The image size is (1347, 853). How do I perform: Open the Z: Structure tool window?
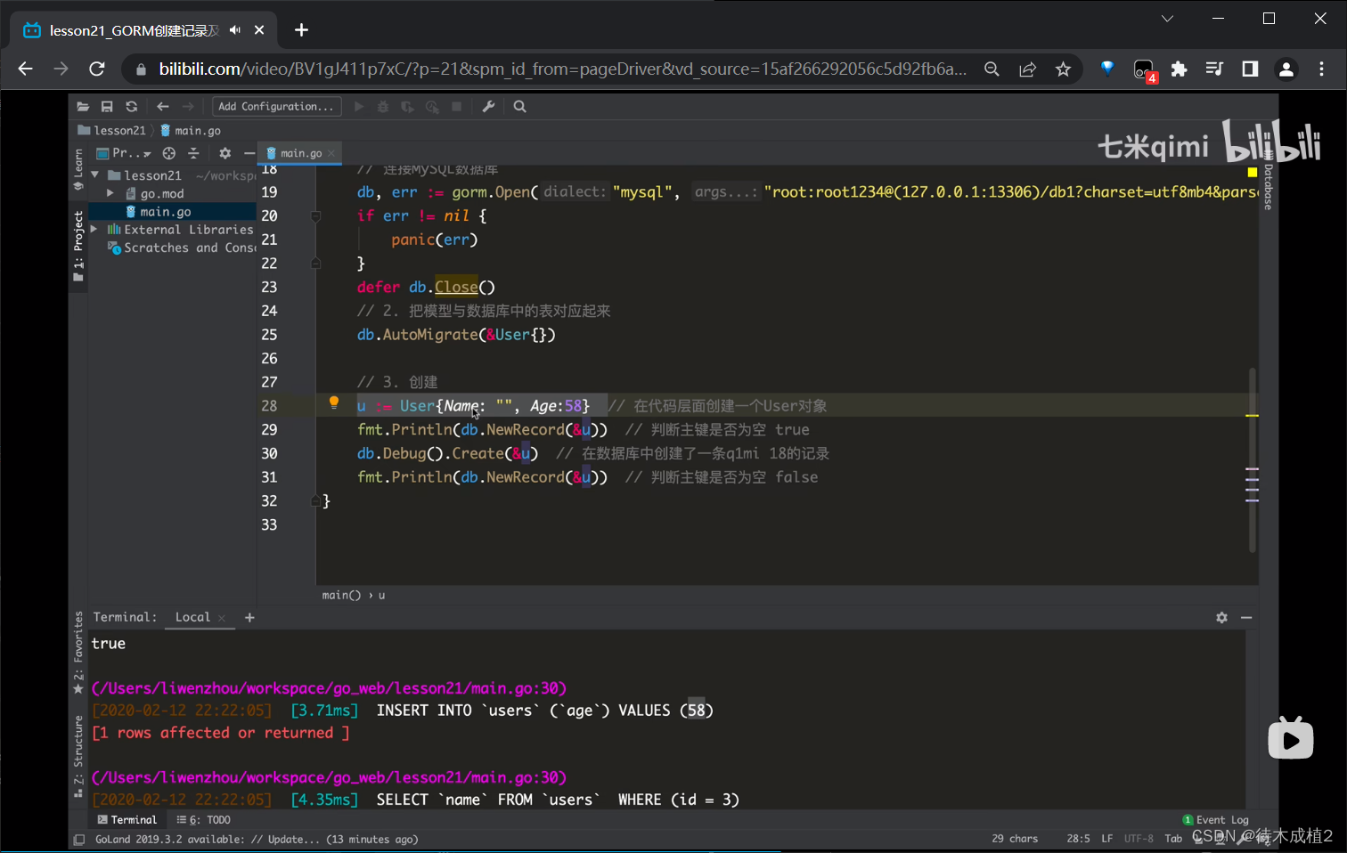click(x=78, y=755)
